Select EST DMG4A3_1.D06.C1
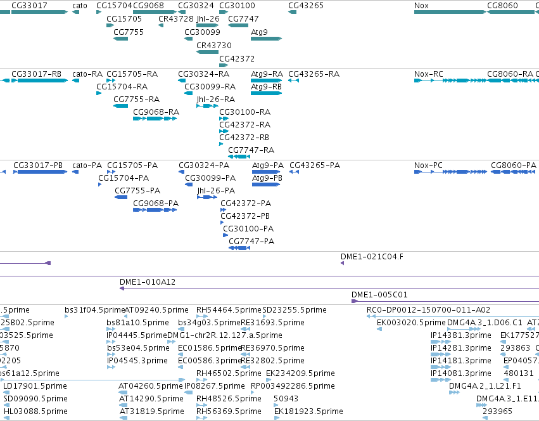Image resolution: width=539 pixels, height=421 pixels. pos(464,330)
